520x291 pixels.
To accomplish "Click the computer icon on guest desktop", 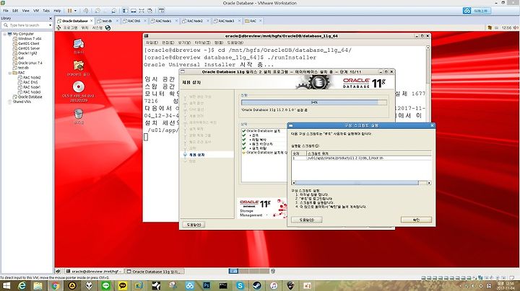I will click(79, 44).
